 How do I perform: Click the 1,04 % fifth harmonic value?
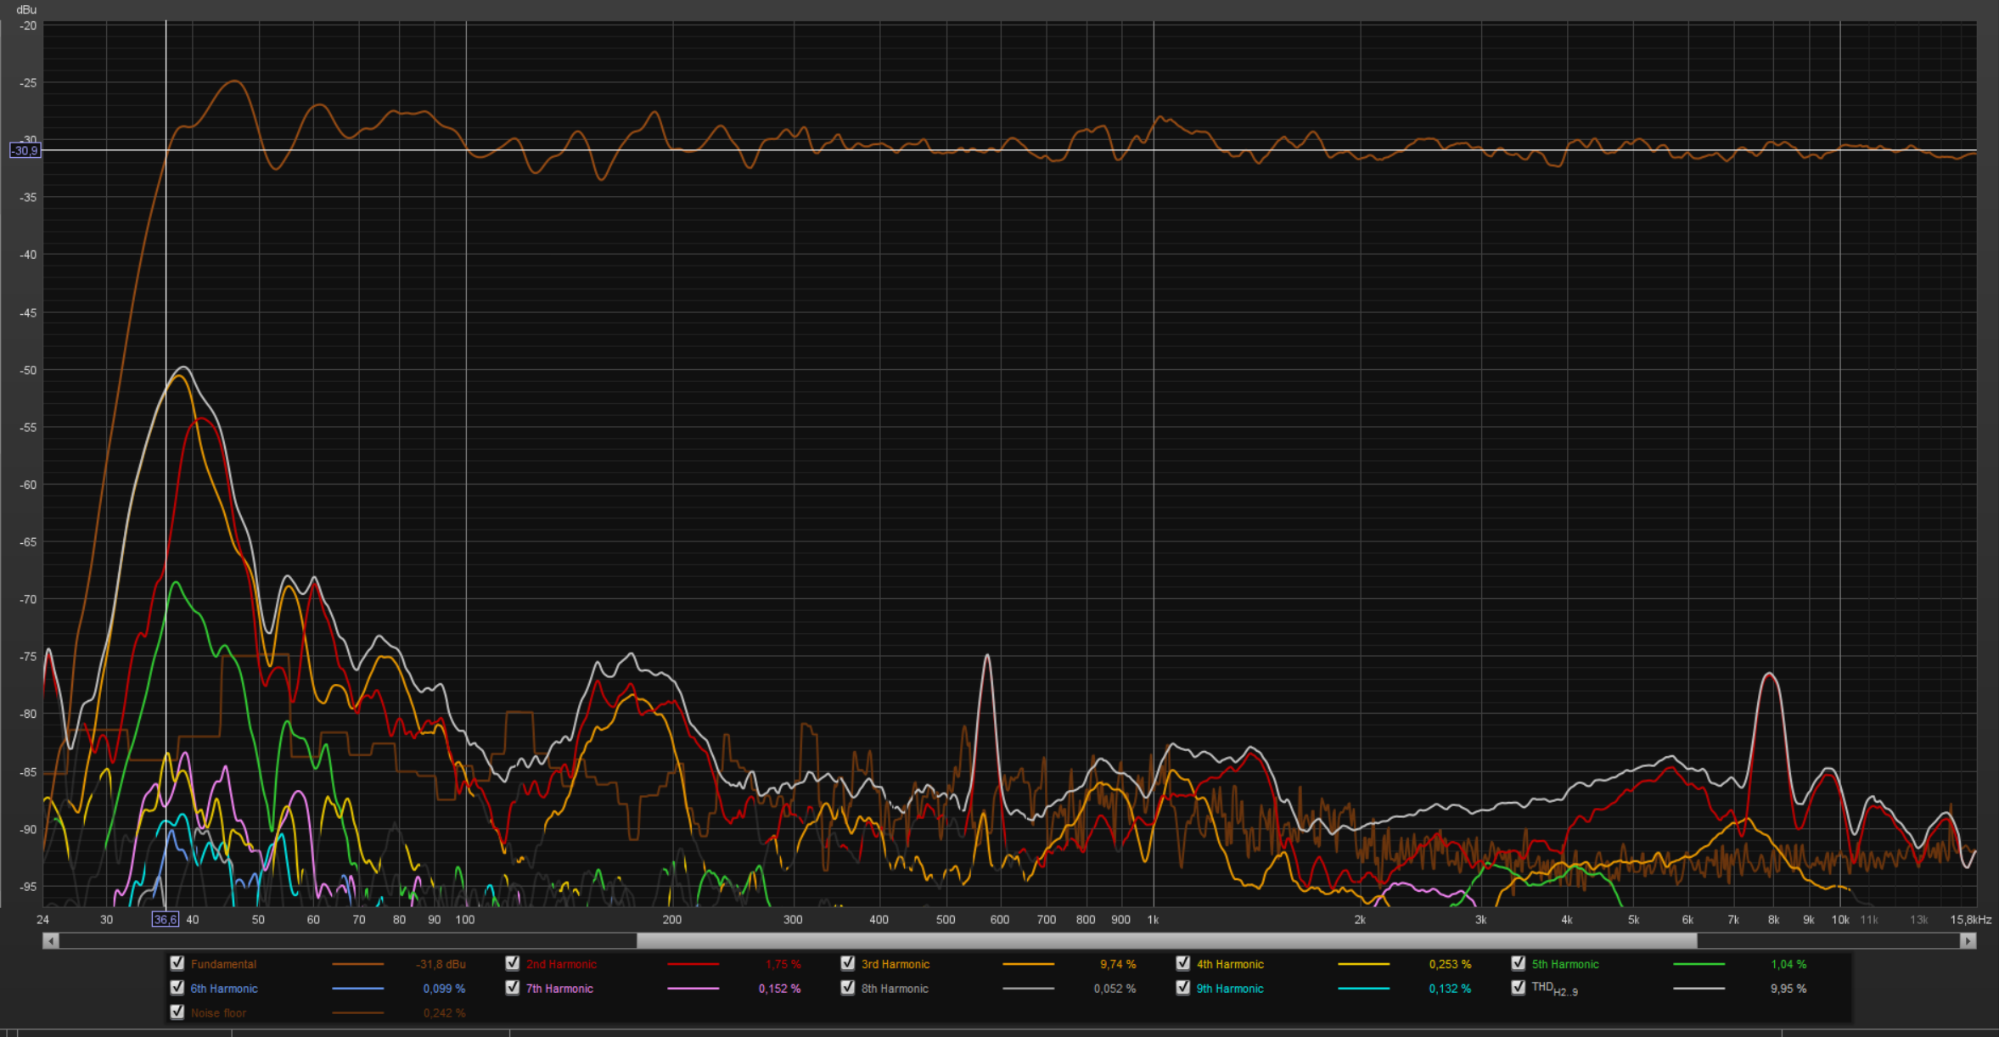click(1788, 965)
